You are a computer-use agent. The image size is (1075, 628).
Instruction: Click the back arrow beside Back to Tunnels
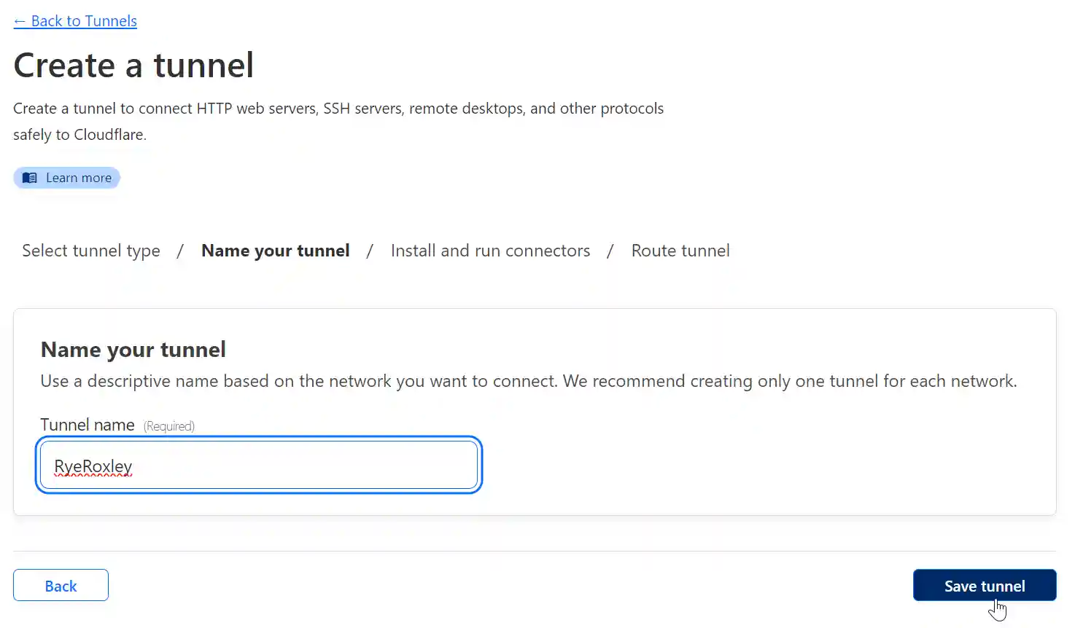coord(20,20)
